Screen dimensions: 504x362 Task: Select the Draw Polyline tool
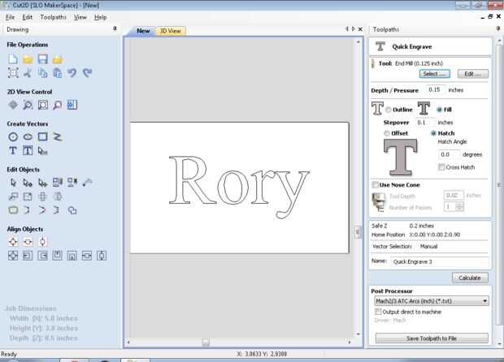57,136
